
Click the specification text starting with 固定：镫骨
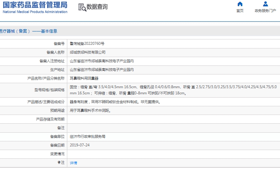(x=173, y=90)
